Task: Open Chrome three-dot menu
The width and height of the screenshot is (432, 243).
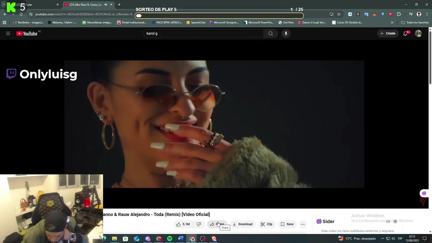Action: point(427,14)
